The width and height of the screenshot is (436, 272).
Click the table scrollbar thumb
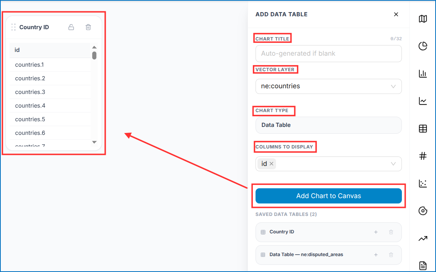pyautogui.click(x=94, y=55)
